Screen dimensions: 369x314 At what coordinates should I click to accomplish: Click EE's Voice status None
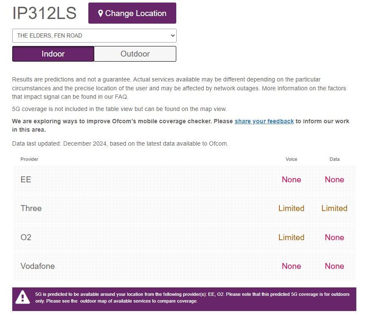point(291,180)
